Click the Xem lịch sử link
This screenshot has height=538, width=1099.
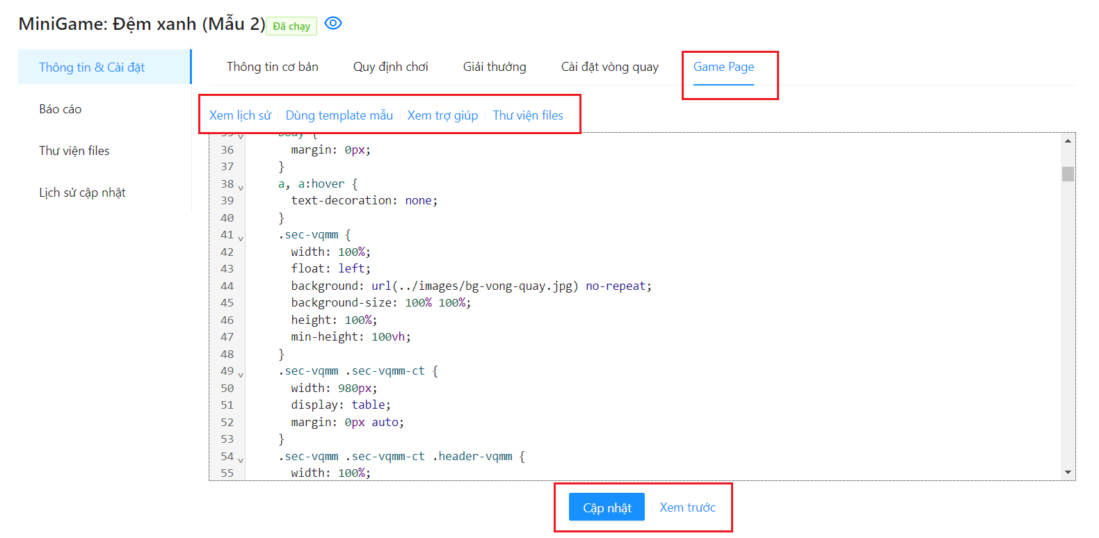click(x=240, y=115)
